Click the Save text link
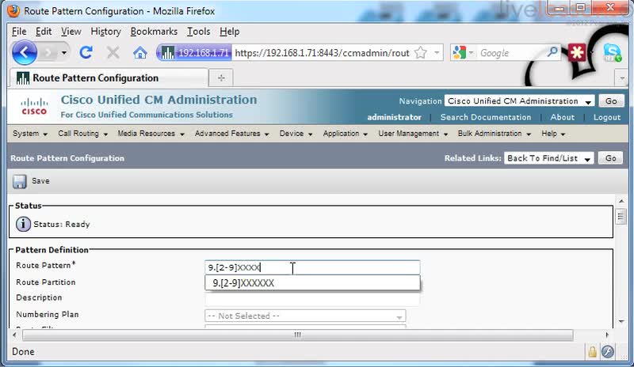Screen dimensions: 634x367 (40, 181)
